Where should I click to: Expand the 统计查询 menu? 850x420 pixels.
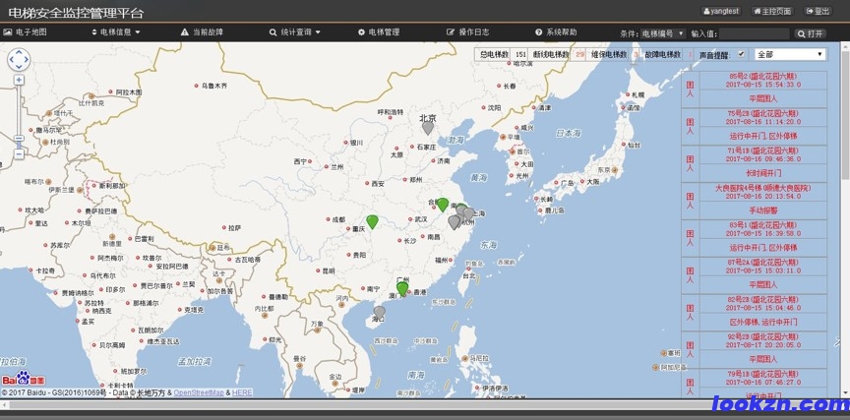tap(293, 32)
